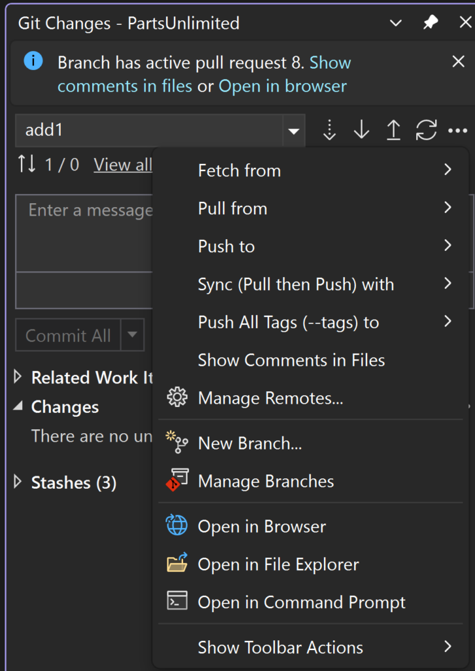
Task: Click the Push up-arrow icon
Action: tap(393, 130)
